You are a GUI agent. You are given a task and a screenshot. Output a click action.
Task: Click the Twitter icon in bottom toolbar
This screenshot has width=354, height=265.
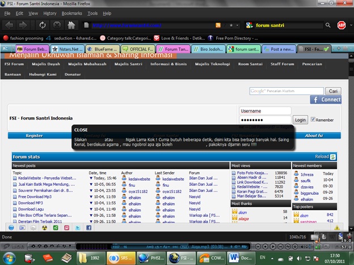[78, 228]
